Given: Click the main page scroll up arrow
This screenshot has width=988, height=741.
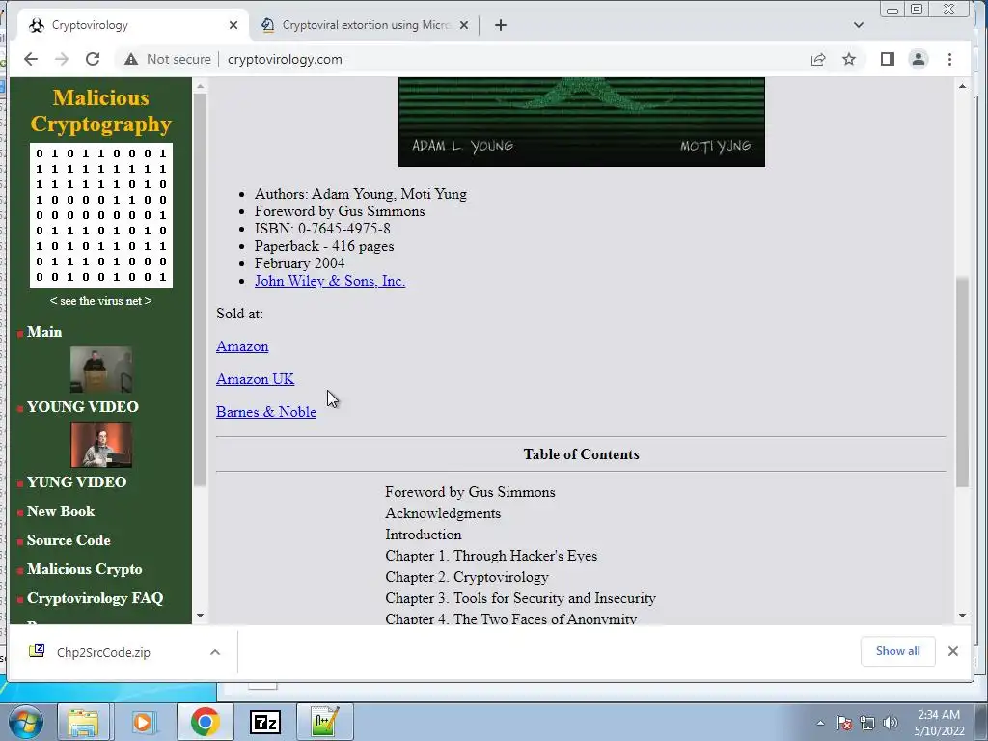Looking at the screenshot, I should [962, 86].
